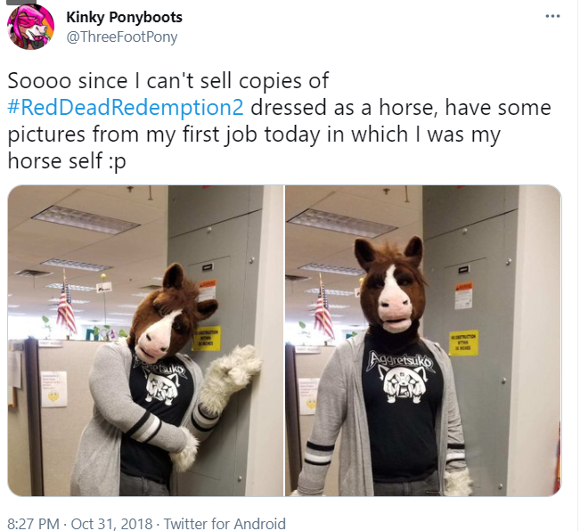This screenshot has width=580, height=531.
Task: Open the three-dot more options menu
Action: click(552, 16)
